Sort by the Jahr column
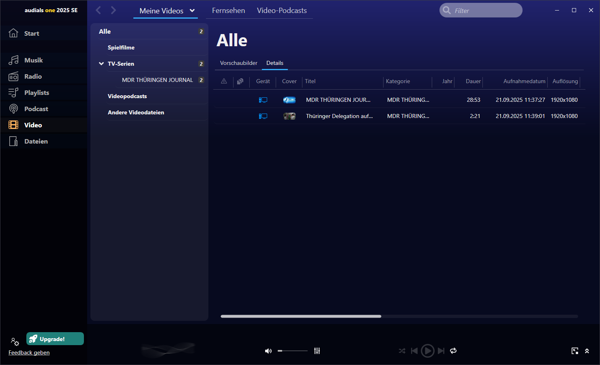 tap(447, 81)
